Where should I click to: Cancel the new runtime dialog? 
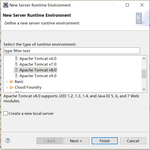133,141
